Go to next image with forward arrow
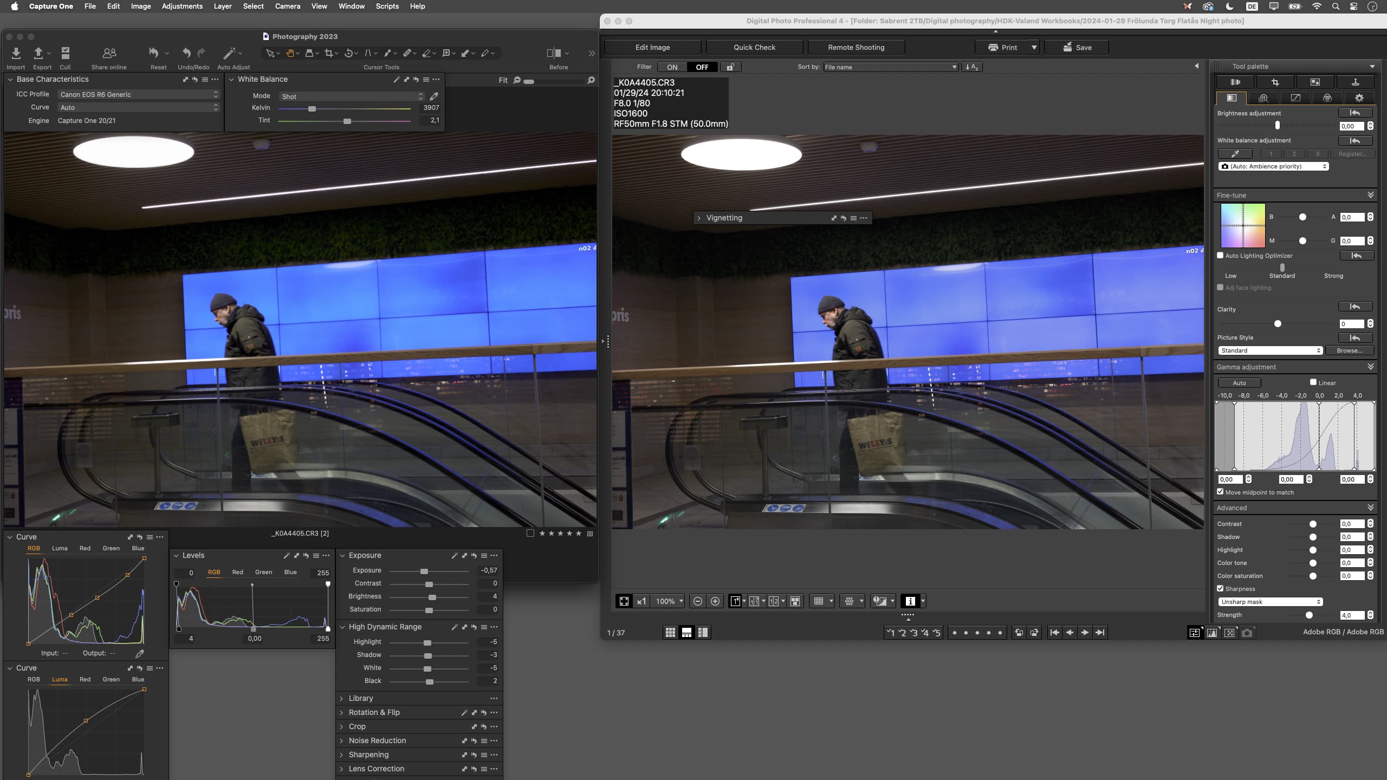This screenshot has height=780, width=1387. point(1085,632)
